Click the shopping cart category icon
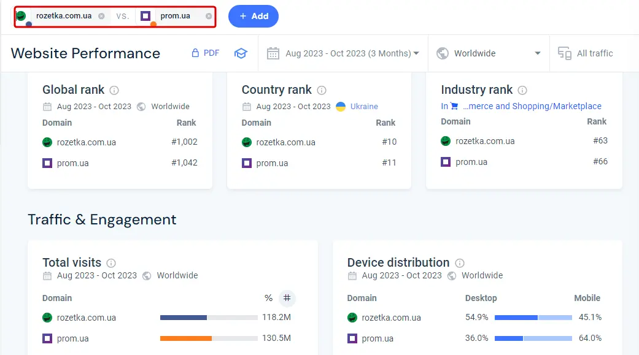This screenshot has height=355, width=639. [454, 106]
